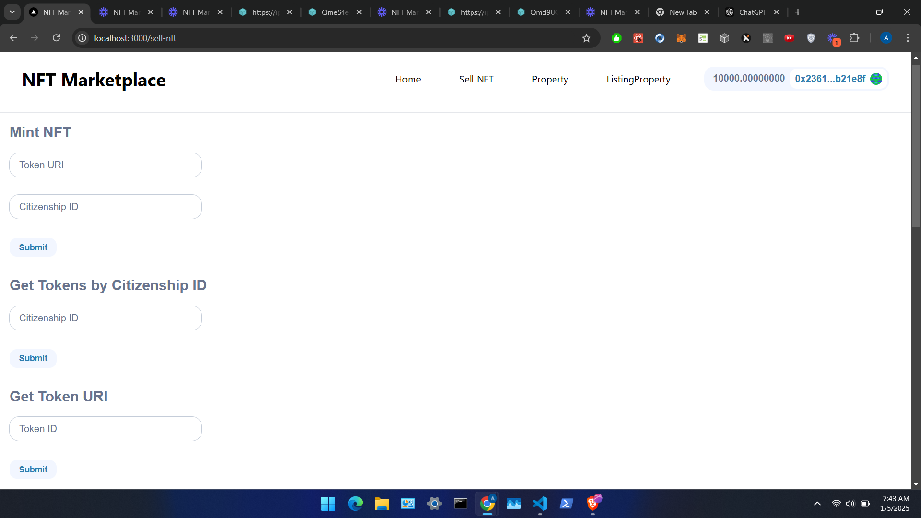Click Submit under Get Token URI

(33, 470)
